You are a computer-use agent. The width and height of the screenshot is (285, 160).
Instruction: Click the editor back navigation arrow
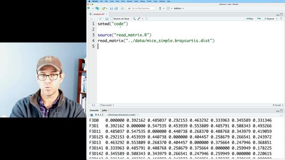point(91,19)
